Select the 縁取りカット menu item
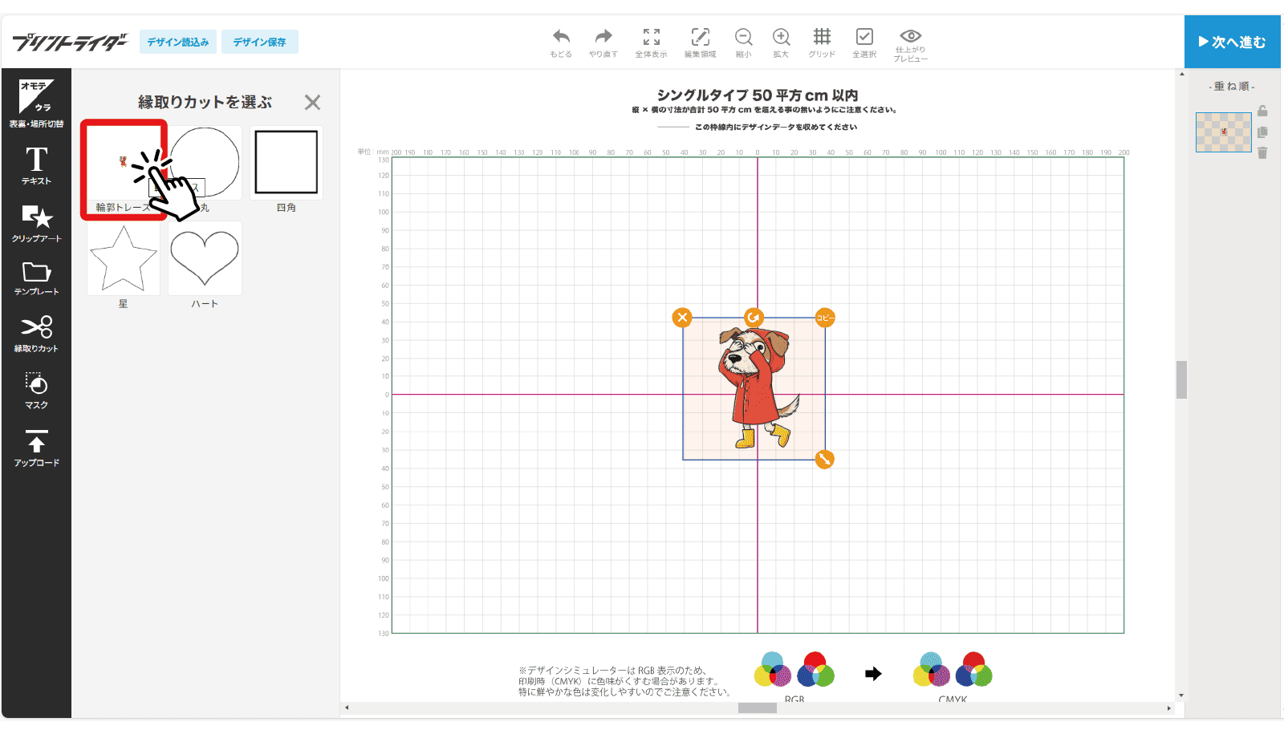 point(36,333)
